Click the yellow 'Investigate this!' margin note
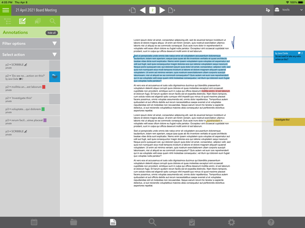Viewport: 305px width, 228px height. point(289,121)
